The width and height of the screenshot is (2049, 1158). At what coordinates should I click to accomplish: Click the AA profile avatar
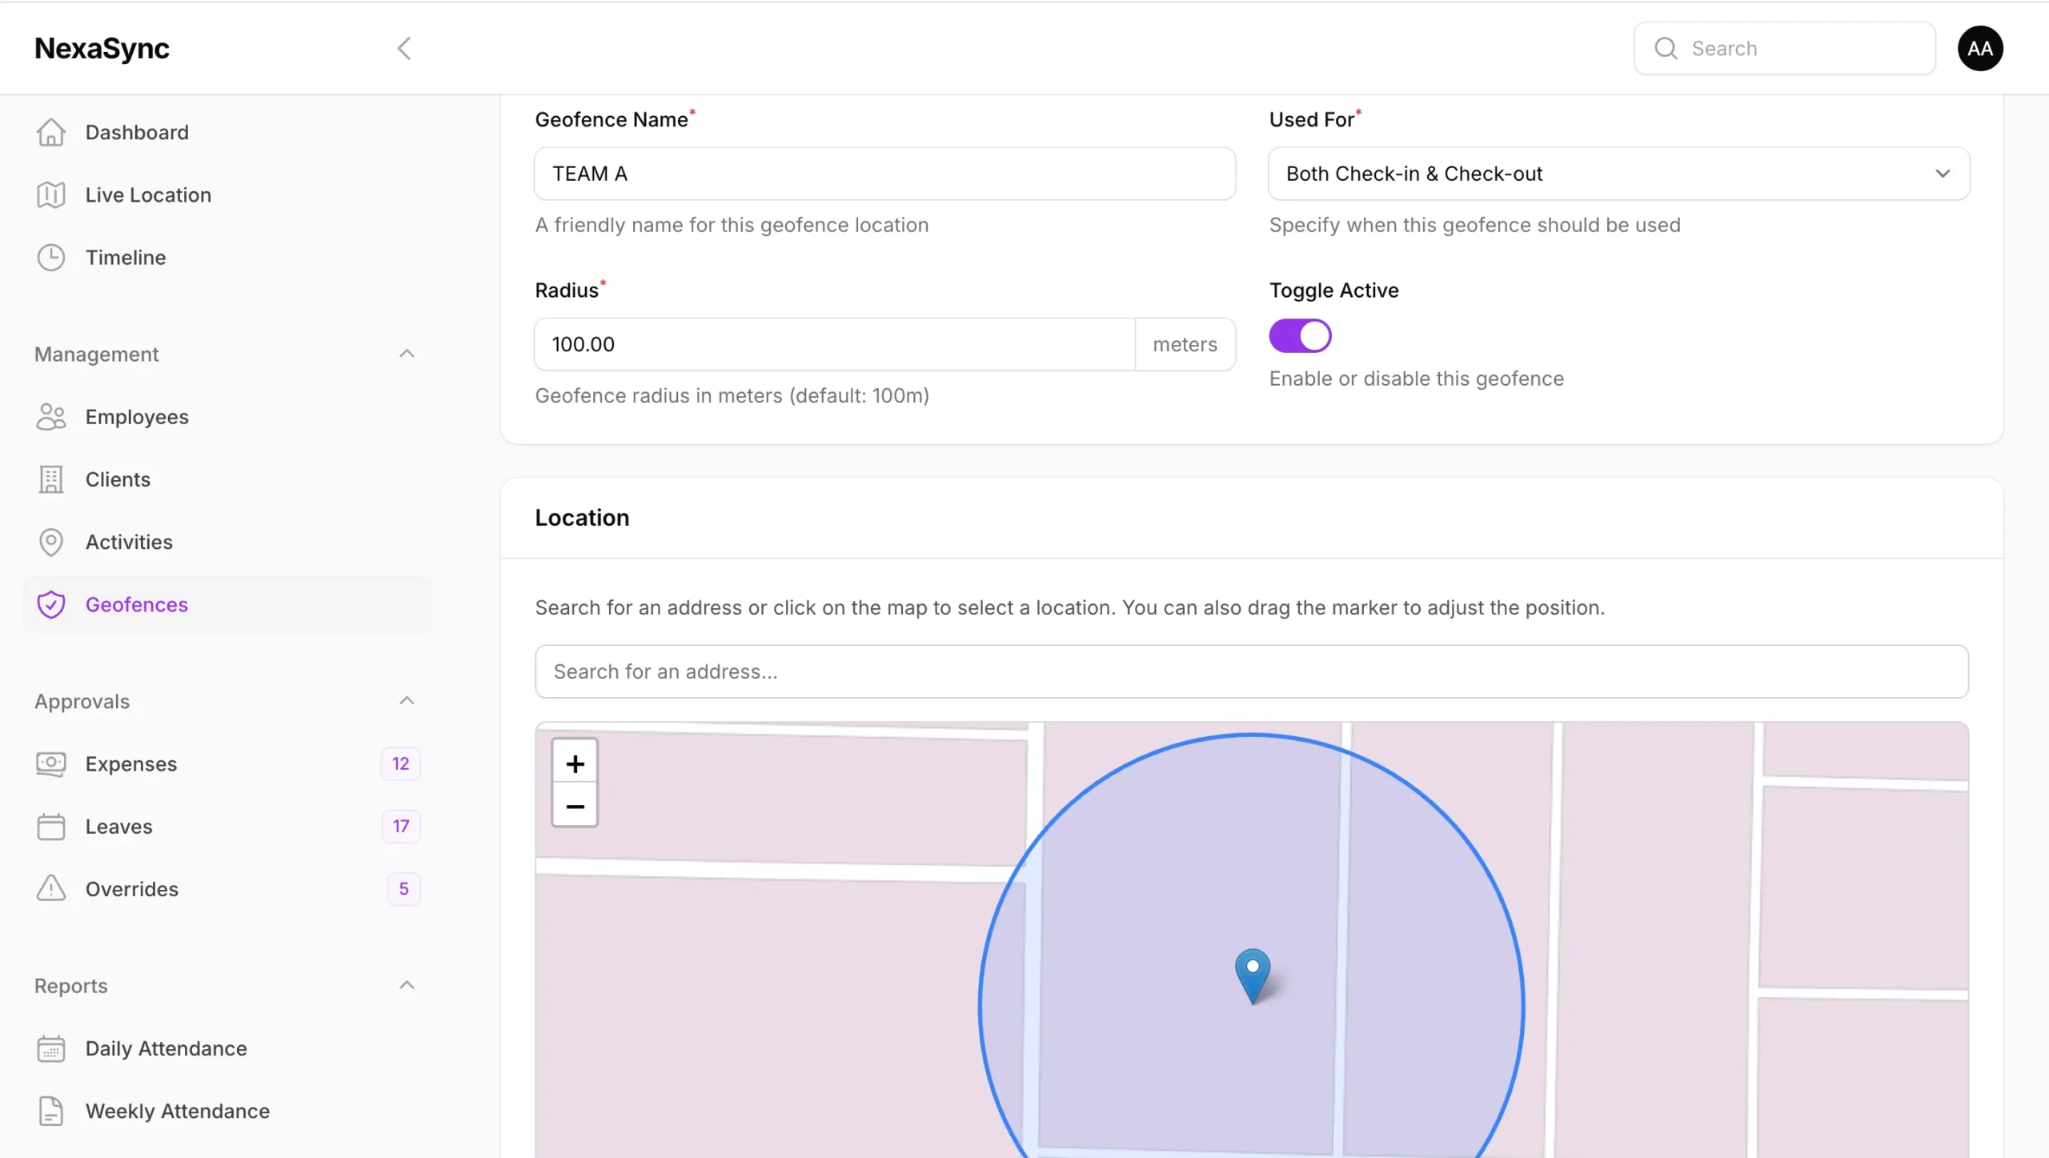(x=1979, y=48)
